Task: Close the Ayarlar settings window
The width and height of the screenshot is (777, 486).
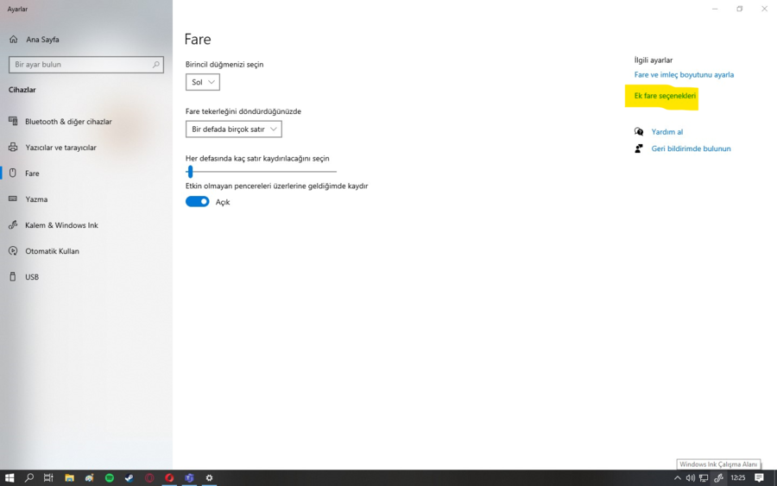Action: click(x=764, y=9)
